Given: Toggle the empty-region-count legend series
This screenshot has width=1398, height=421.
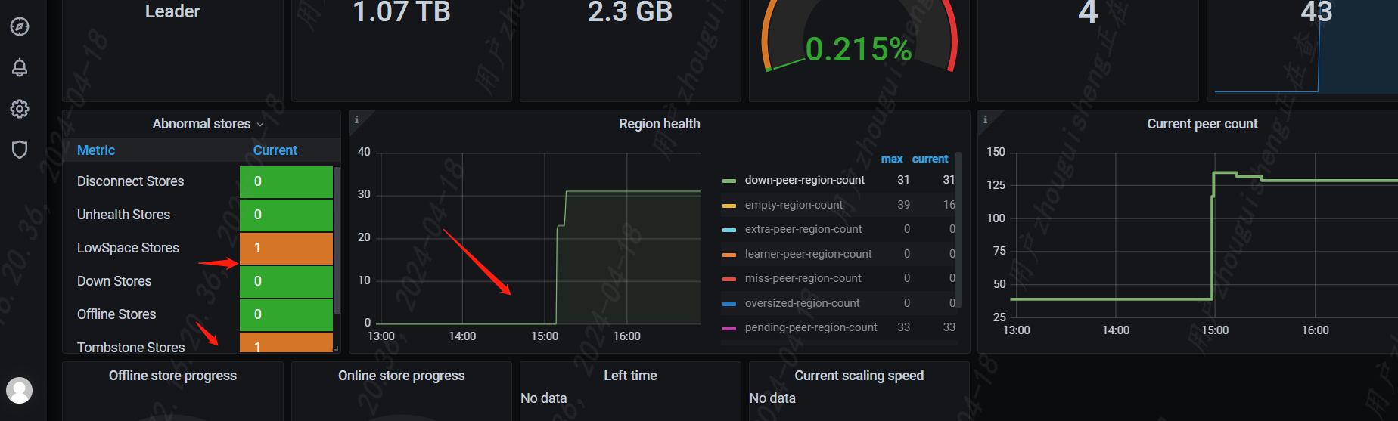Looking at the screenshot, I should click(794, 205).
